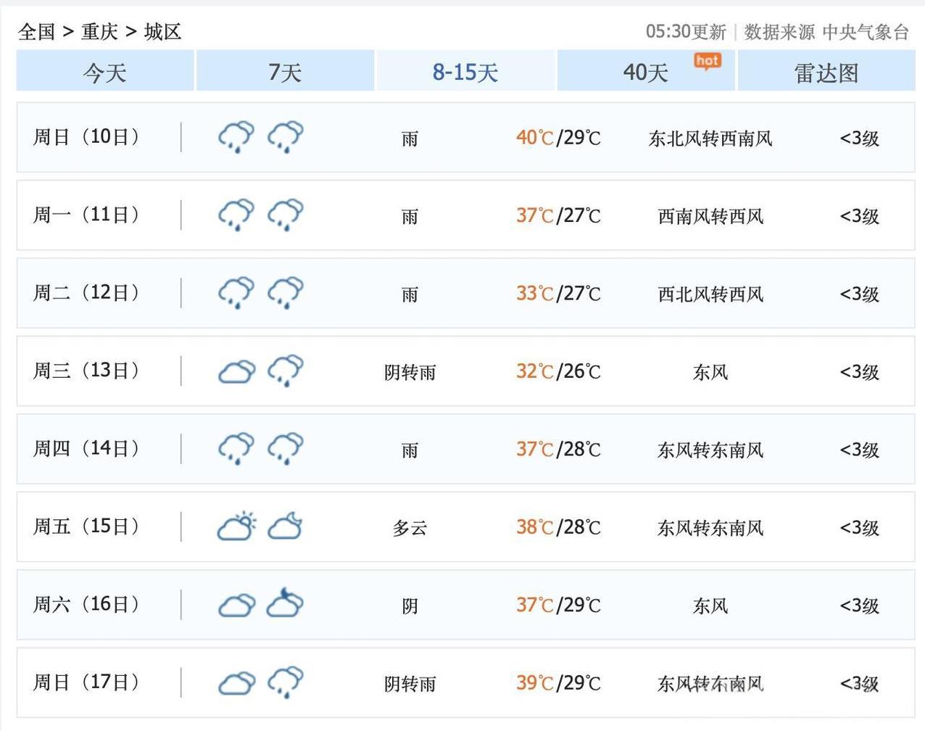This screenshot has width=925, height=731.
Task: Open the 今天 forecast tab
Action: [105, 72]
